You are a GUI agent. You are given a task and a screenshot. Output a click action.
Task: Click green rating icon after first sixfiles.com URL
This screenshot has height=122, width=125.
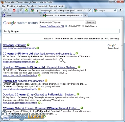(39, 75)
